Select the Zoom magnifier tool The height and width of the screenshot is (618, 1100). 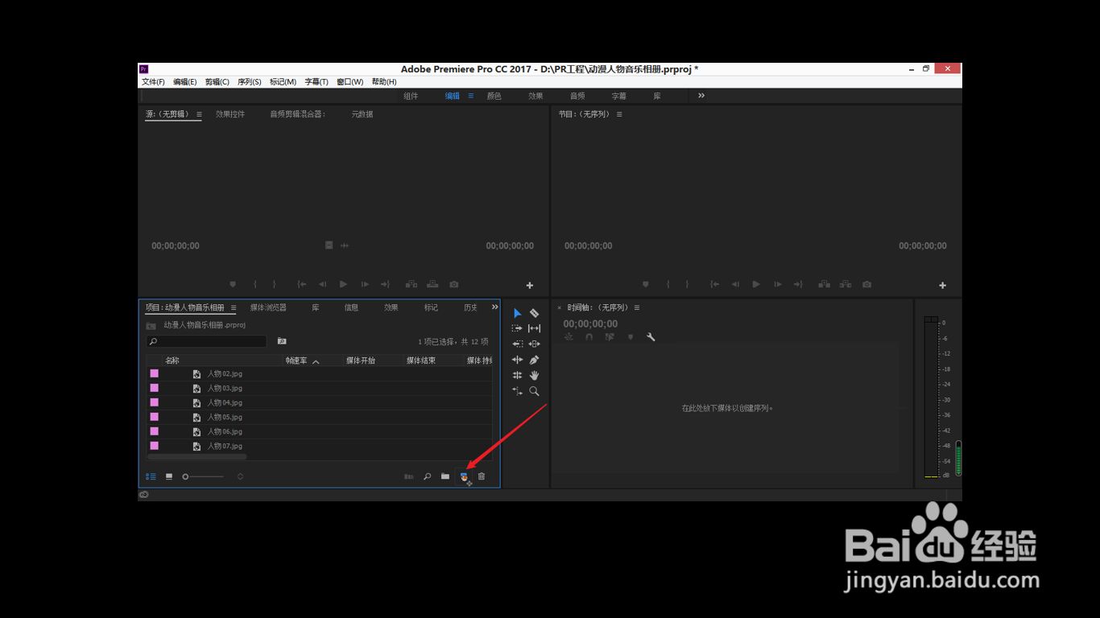coord(534,391)
